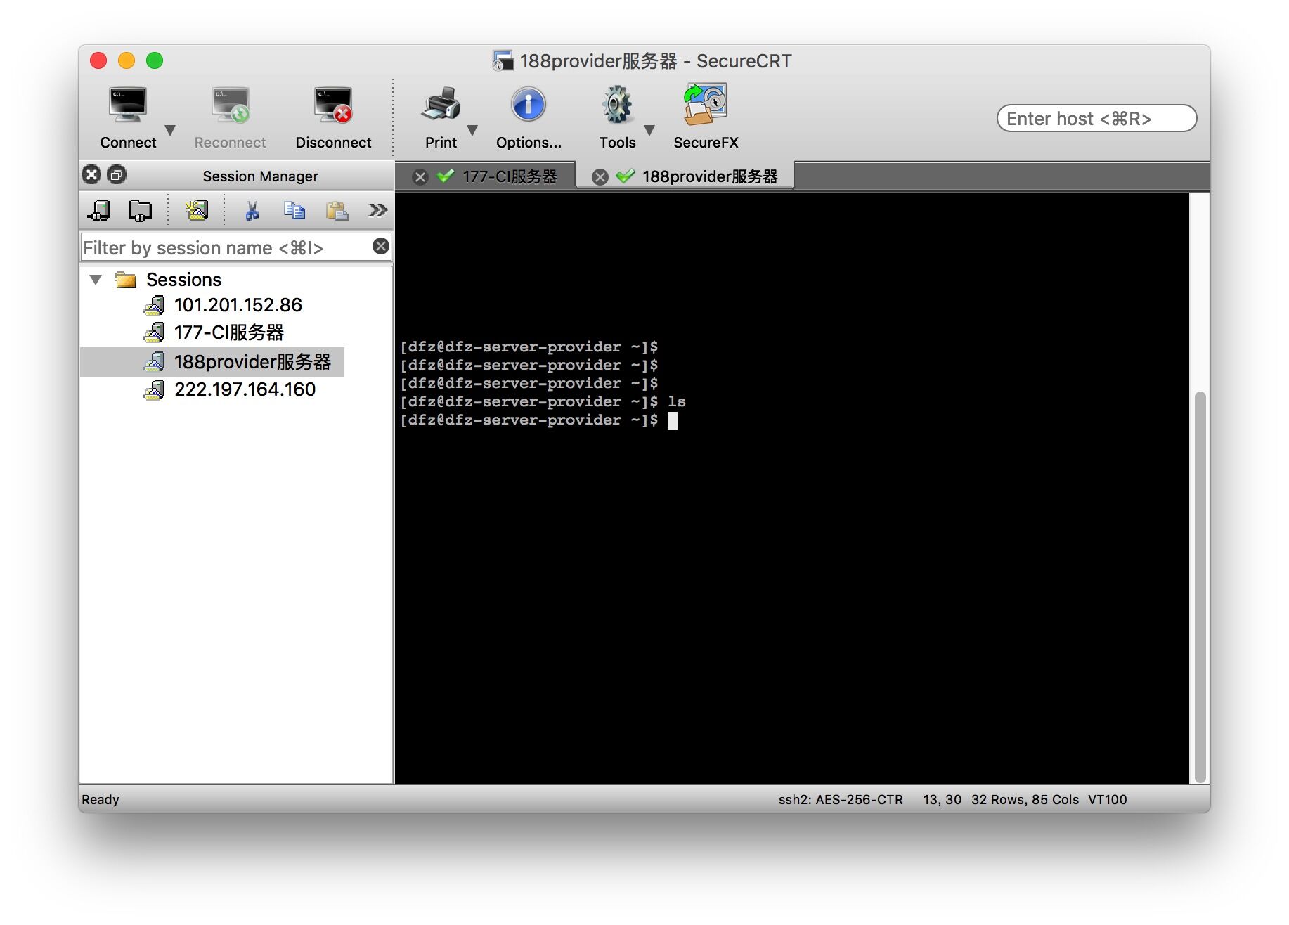Viewport: 1289px width, 925px height.
Task: Select the 222.197.164.160 session
Action: [245, 389]
